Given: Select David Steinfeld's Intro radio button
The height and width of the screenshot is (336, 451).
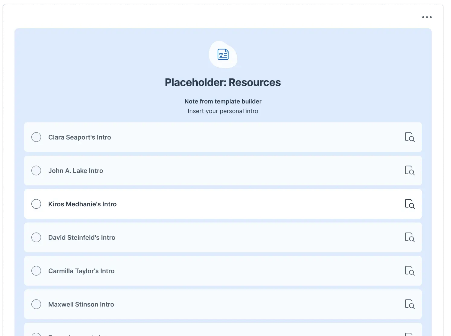Looking at the screenshot, I should 36,237.
